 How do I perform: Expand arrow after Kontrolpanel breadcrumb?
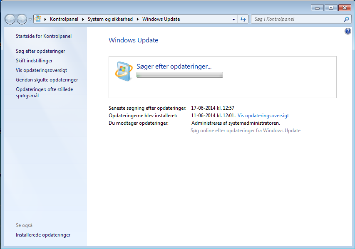83,19
